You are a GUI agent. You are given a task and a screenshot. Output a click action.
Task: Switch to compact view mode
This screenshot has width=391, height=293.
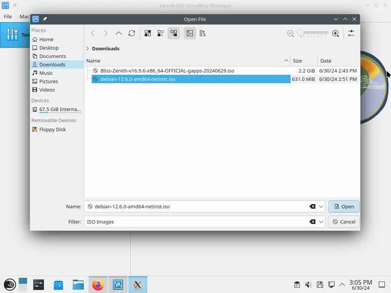[161, 34]
